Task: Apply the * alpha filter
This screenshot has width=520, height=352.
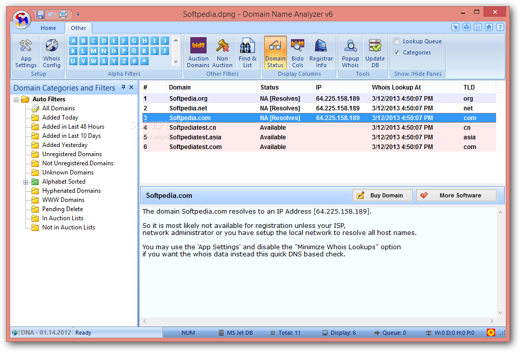Action: [145, 61]
